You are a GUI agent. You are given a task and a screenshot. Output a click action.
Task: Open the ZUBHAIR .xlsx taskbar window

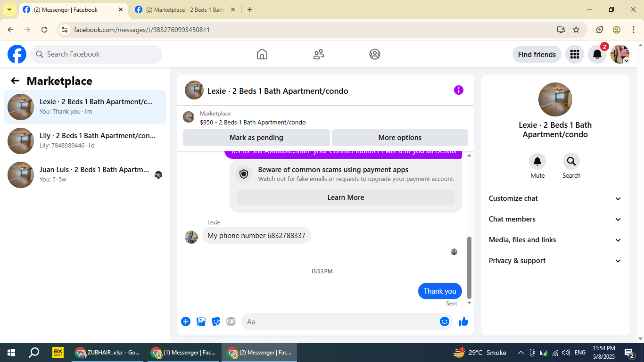pyautogui.click(x=107, y=353)
